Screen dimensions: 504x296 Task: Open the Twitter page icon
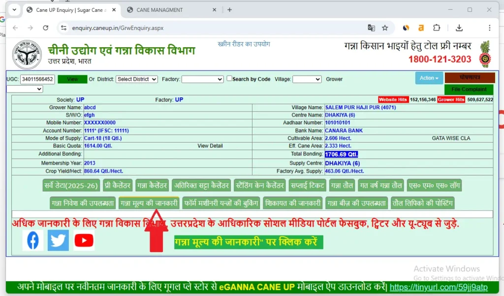(x=58, y=240)
